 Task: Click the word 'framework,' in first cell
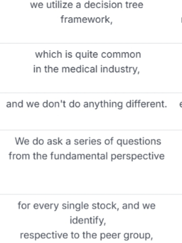click(x=87, y=20)
